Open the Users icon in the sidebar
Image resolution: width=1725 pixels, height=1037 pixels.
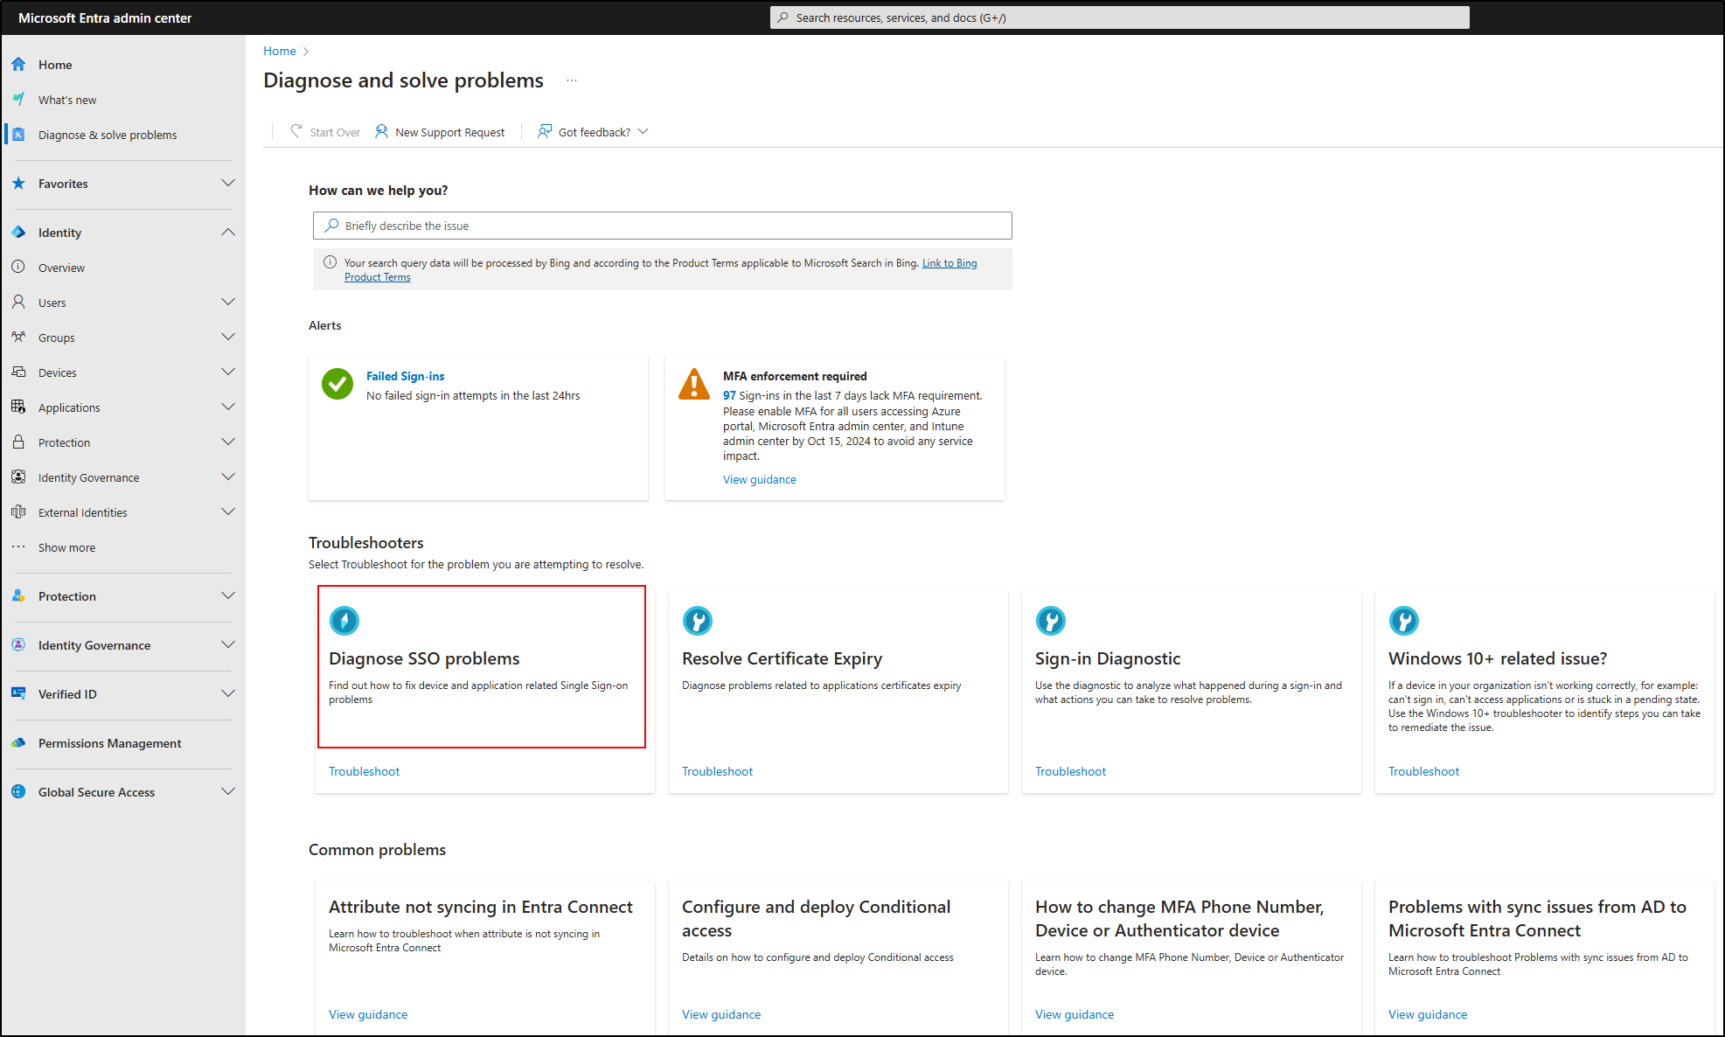click(x=18, y=302)
